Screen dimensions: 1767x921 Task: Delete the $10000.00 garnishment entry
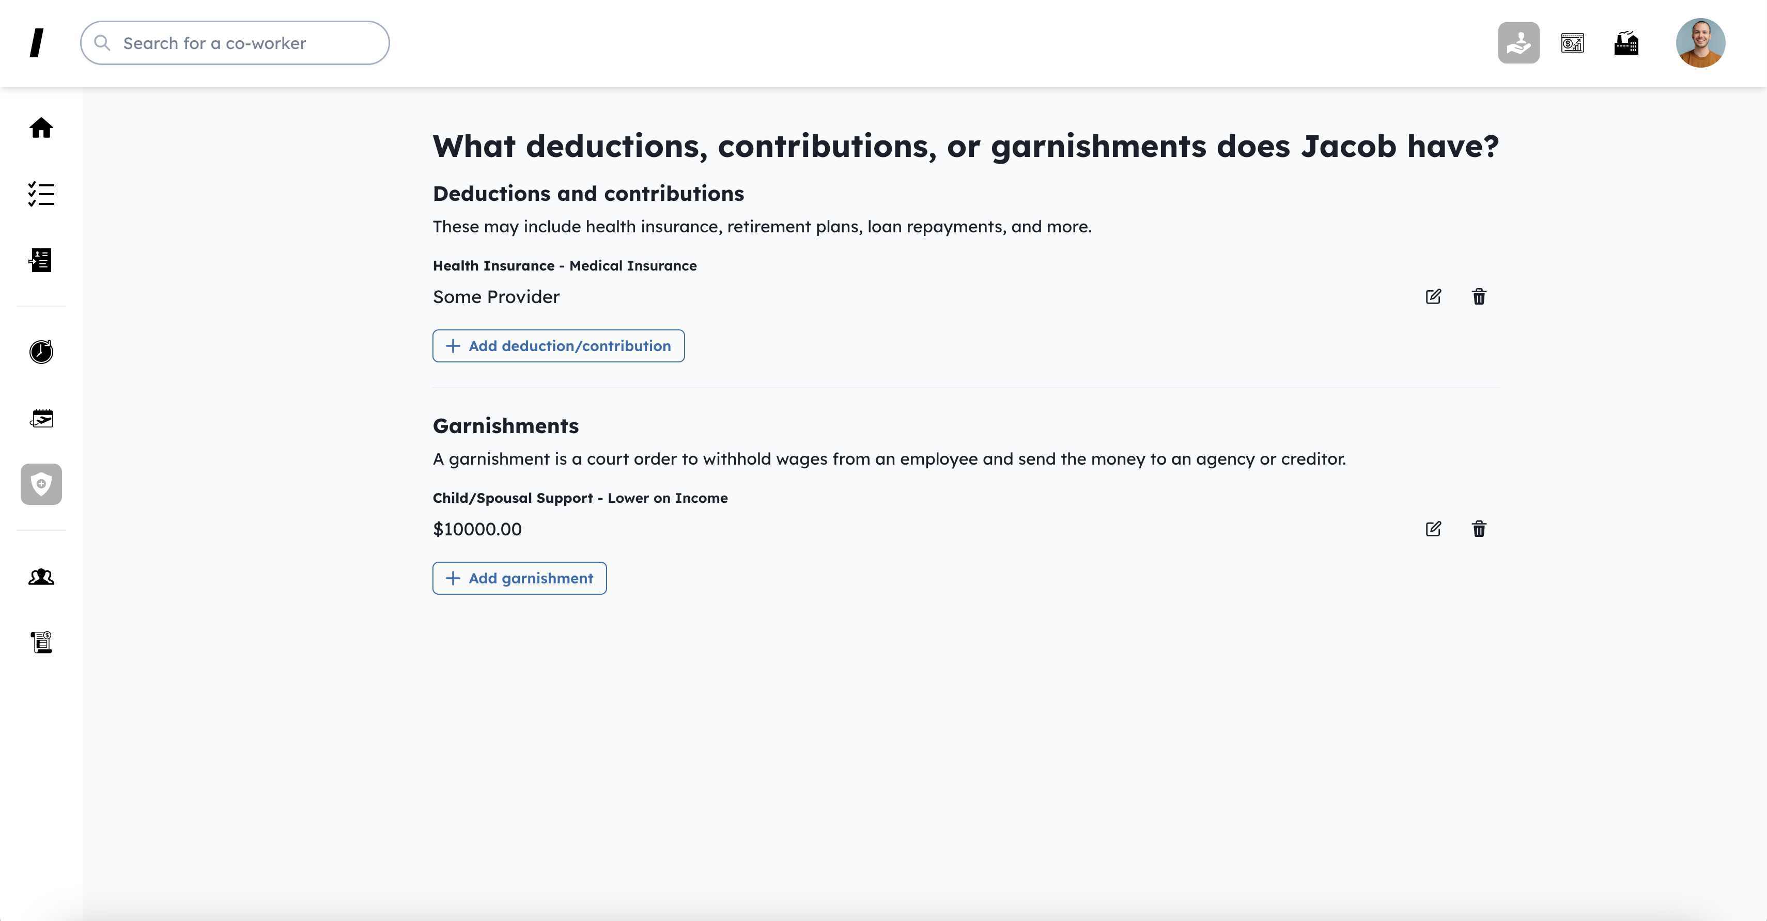pyautogui.click(x=1479, y=529)
